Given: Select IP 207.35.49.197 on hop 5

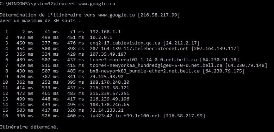Looking at the screenshot, I should tap(108, 54).
